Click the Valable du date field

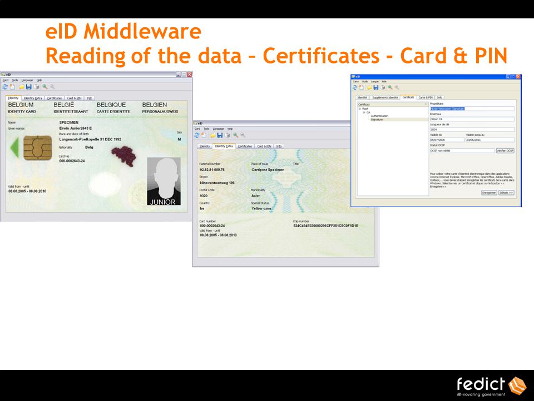pos(447,140)
